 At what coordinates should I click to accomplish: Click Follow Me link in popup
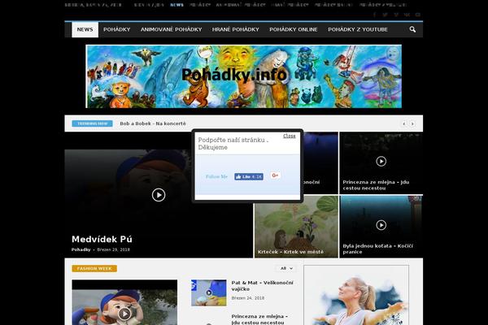216,176
